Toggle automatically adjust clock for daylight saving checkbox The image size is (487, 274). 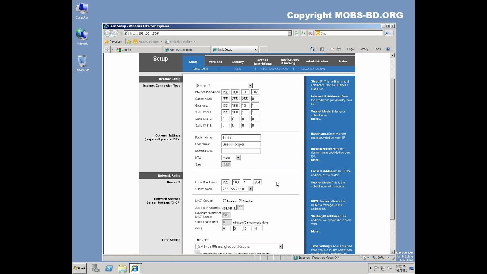point(197,253)
